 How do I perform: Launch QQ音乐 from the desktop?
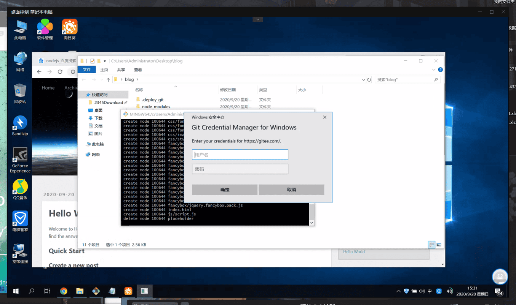(x=20, y=188)
